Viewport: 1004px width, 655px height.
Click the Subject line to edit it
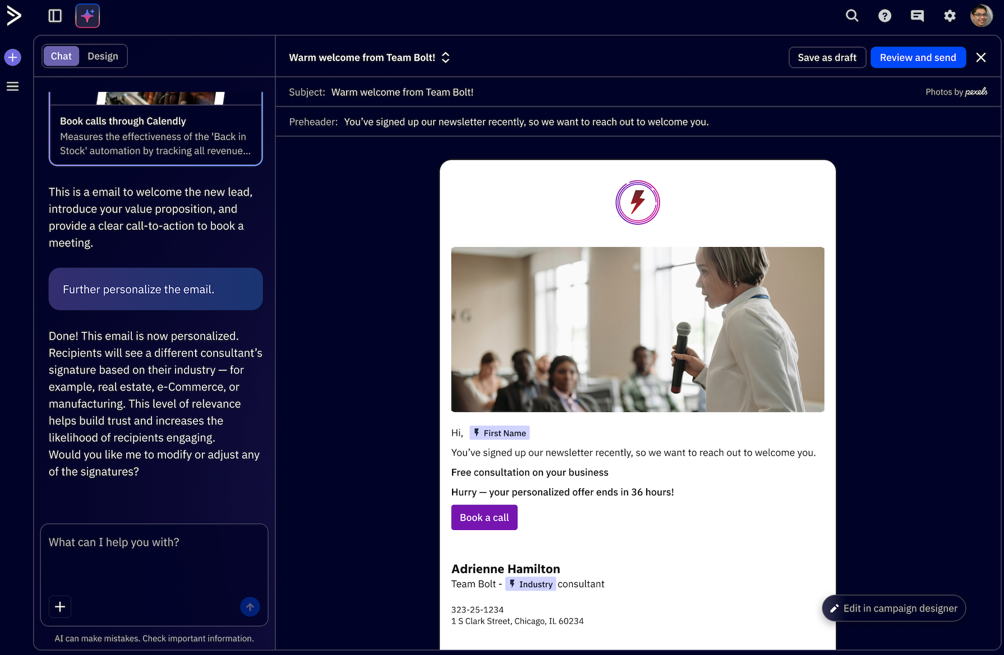(x=402, y=92)
